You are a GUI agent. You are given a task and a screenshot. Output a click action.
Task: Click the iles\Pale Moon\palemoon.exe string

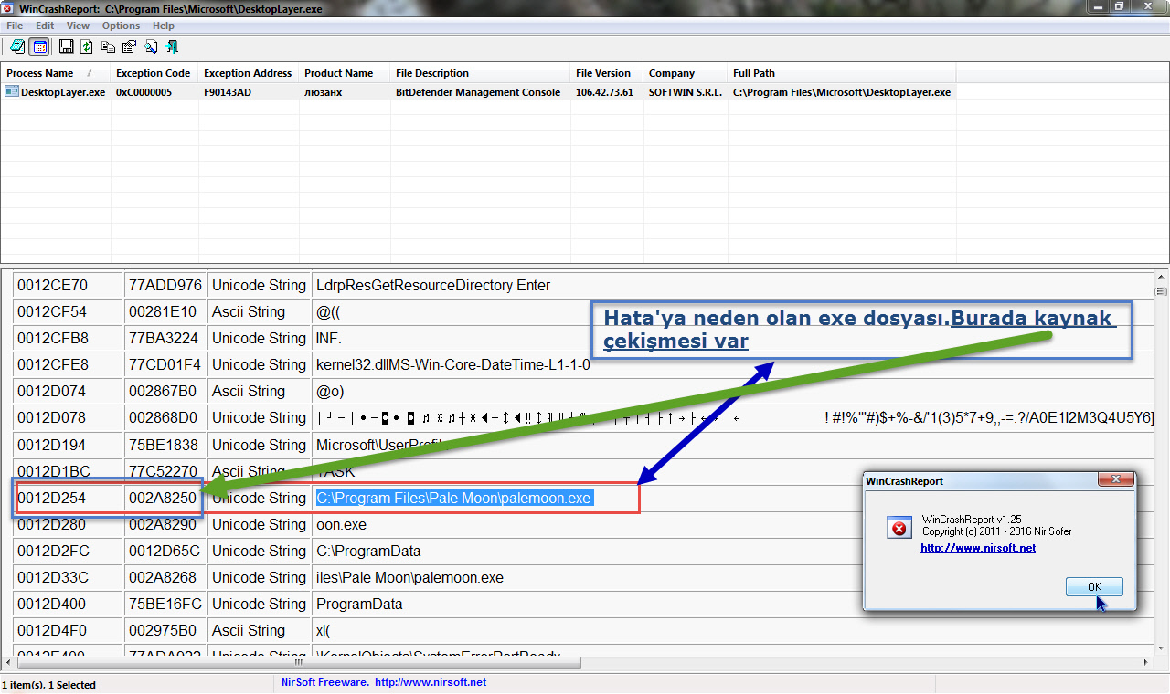click(x=409, y=577)
